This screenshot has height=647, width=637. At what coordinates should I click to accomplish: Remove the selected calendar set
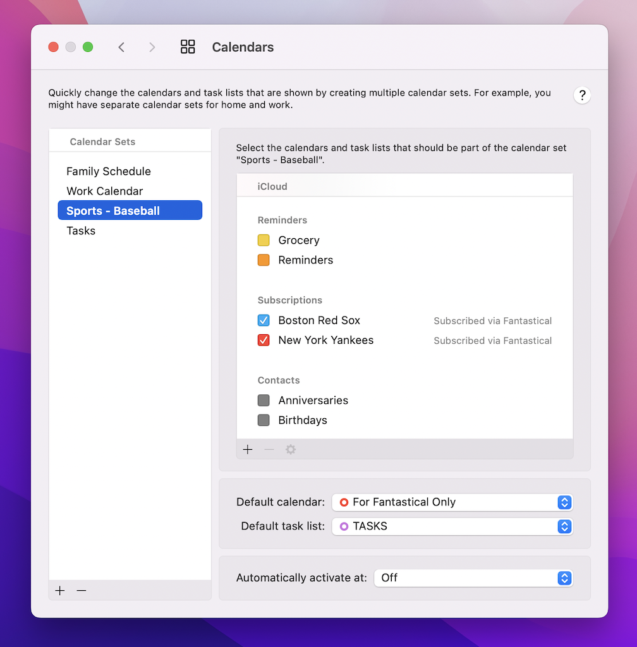[x=82, y=591]
